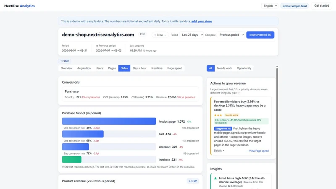Open the English language dropdown
The height and width of the screenshot is (189, 336).
[x=270, y=6]
